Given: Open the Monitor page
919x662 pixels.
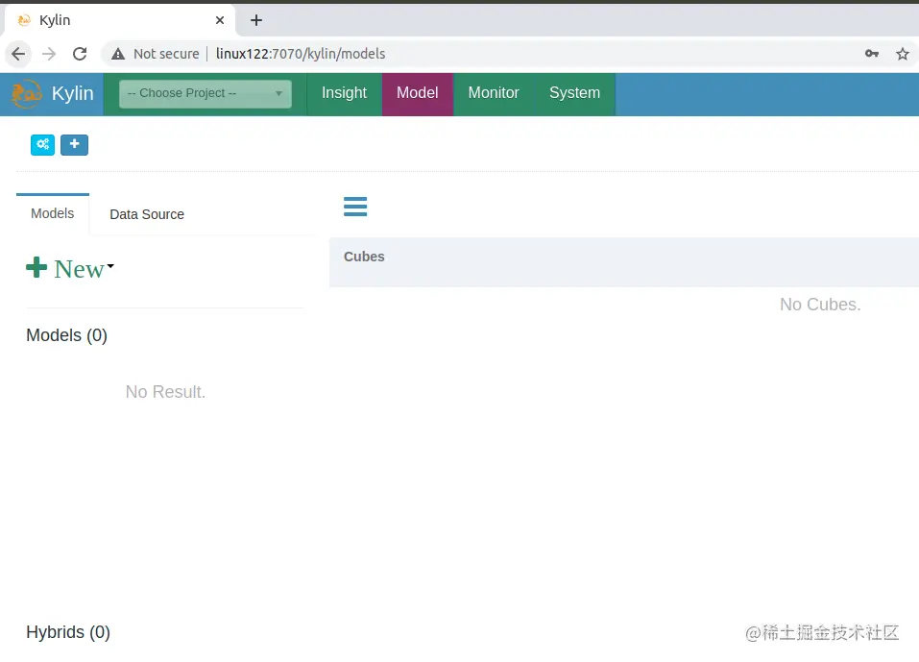Looking at the screenshot, I should (x=494, y=94).
